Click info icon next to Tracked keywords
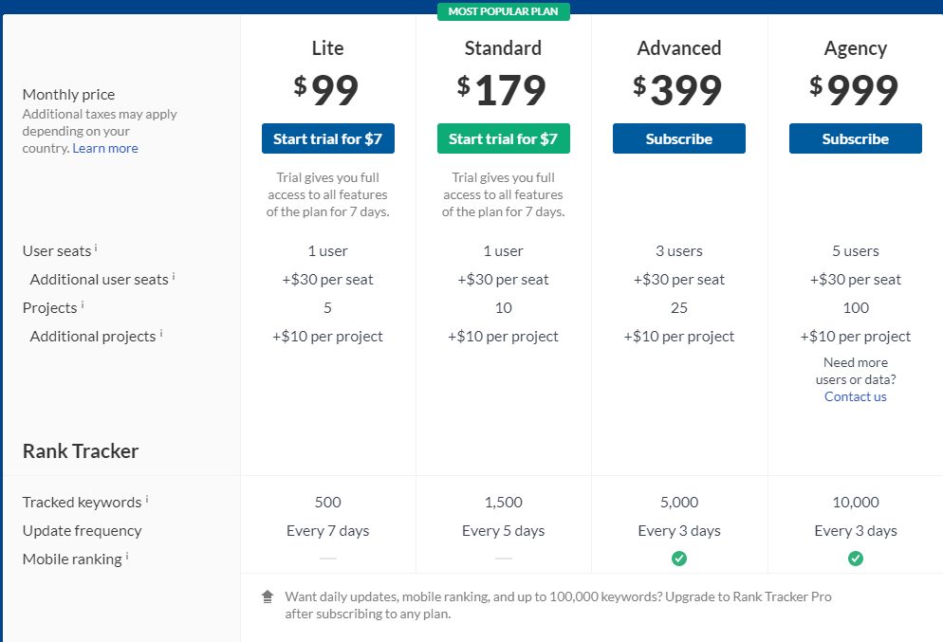Viewport: 943px width, 642px height. (147, 500)
